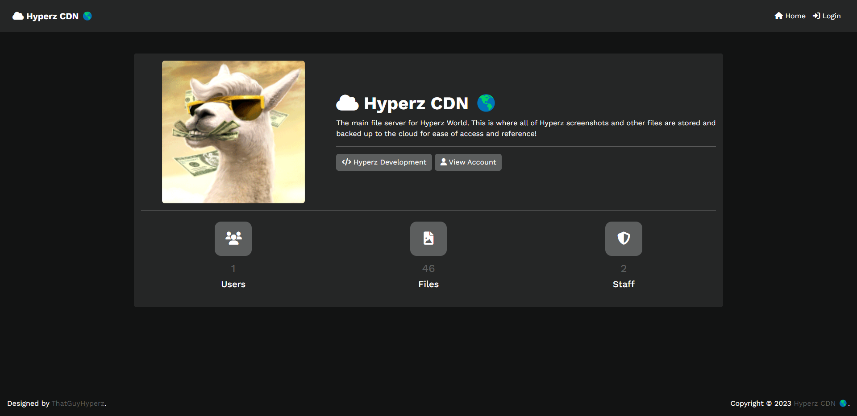Go to Home in the top navigation
The width and height of the screenshot is (857, 416).
(790, 16)
